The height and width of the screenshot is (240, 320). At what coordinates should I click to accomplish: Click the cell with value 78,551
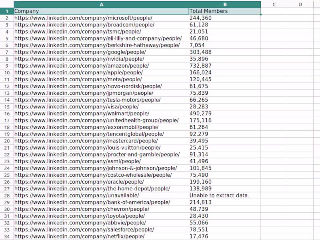pos(225,230)
